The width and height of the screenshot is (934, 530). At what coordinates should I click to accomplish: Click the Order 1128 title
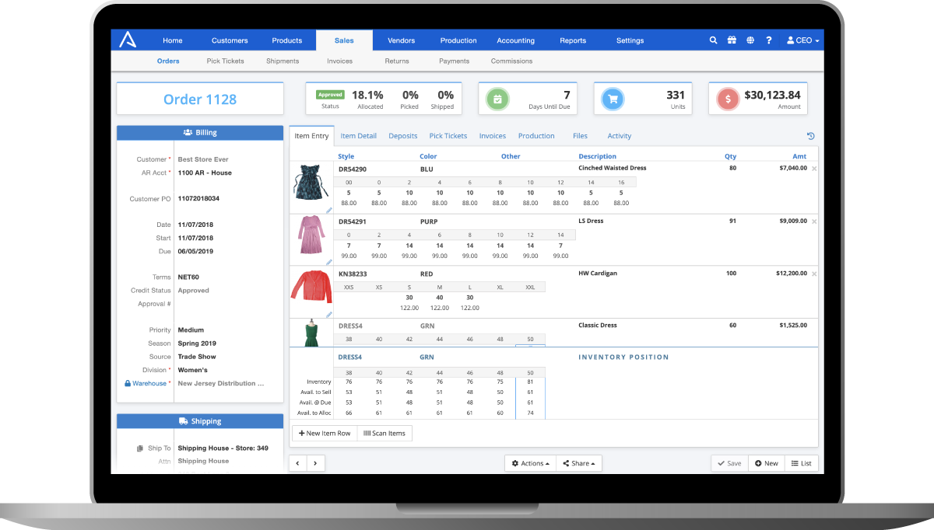pyautogui.click(x=200, y=99)
